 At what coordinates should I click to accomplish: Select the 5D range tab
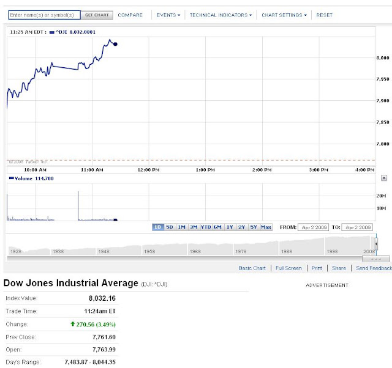(x=170, y=227)
